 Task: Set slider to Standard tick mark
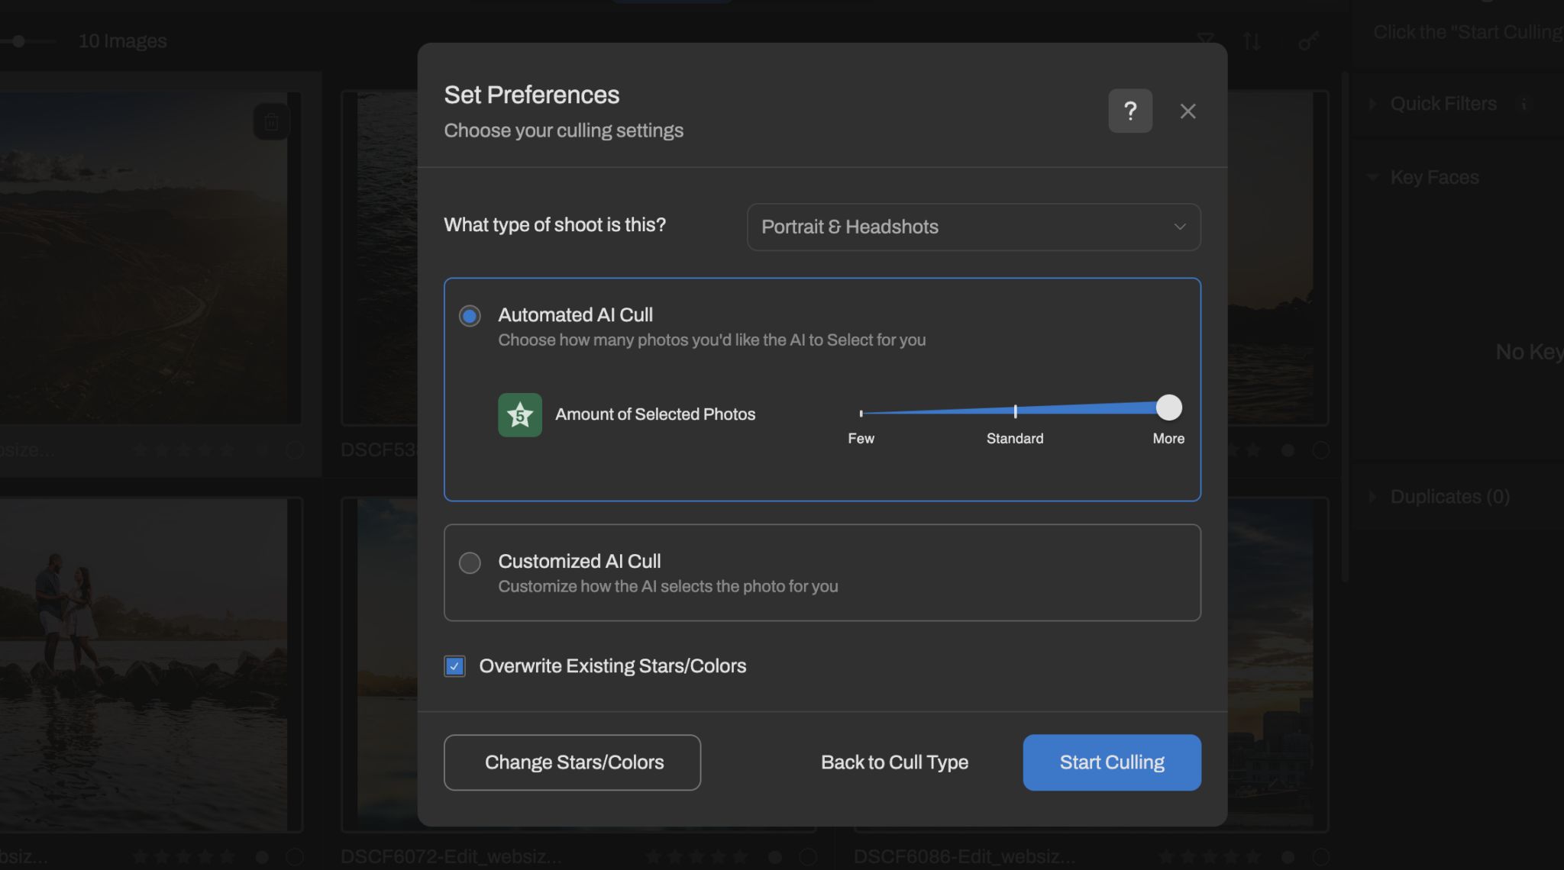(x=1015, y=412)
